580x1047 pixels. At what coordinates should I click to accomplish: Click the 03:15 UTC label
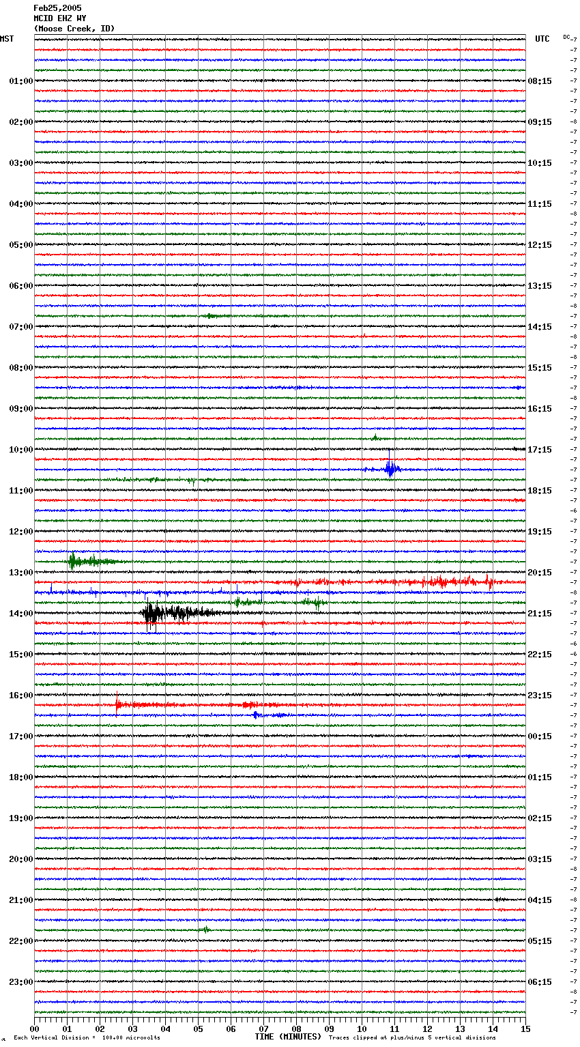click(540, 859)
